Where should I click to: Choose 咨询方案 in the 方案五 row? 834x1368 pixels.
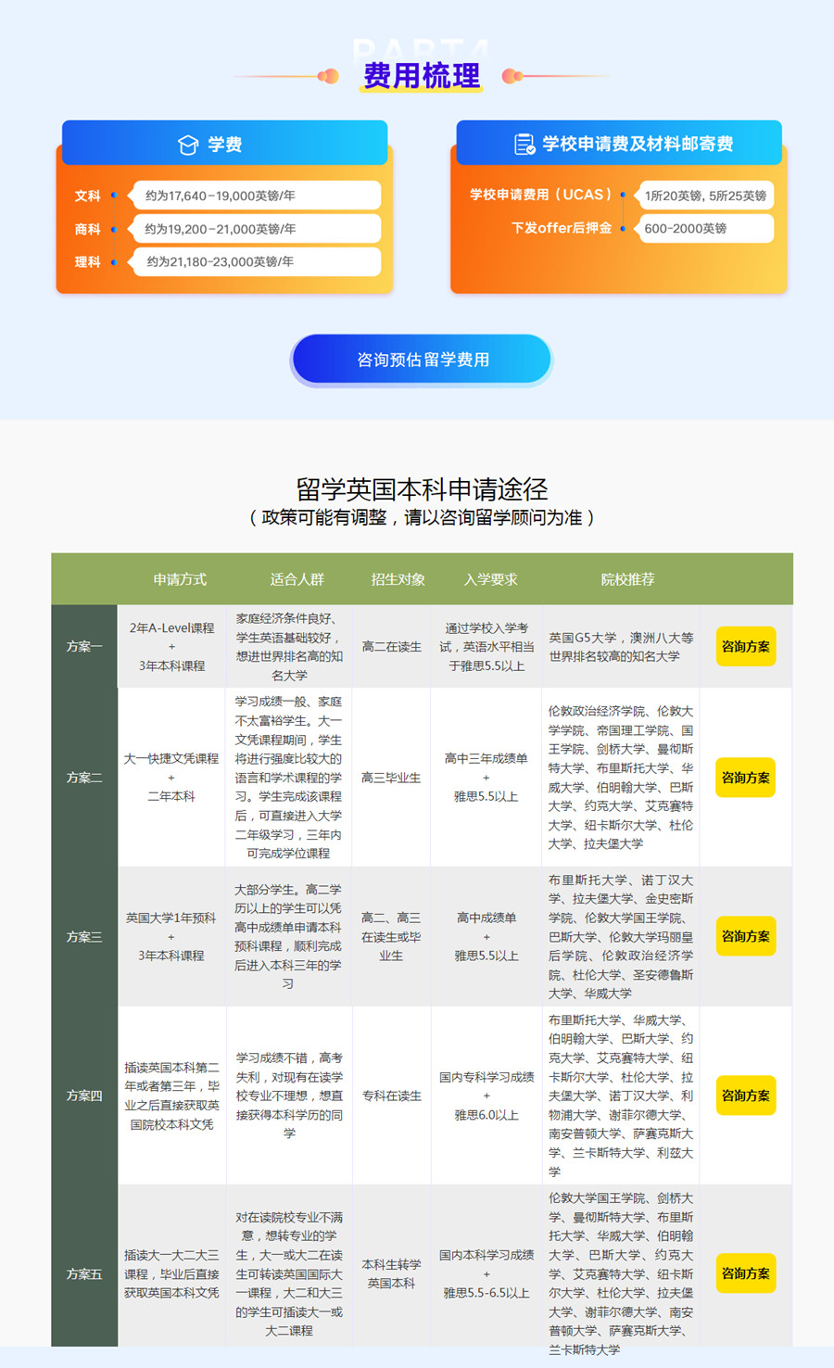(745, 1273)
